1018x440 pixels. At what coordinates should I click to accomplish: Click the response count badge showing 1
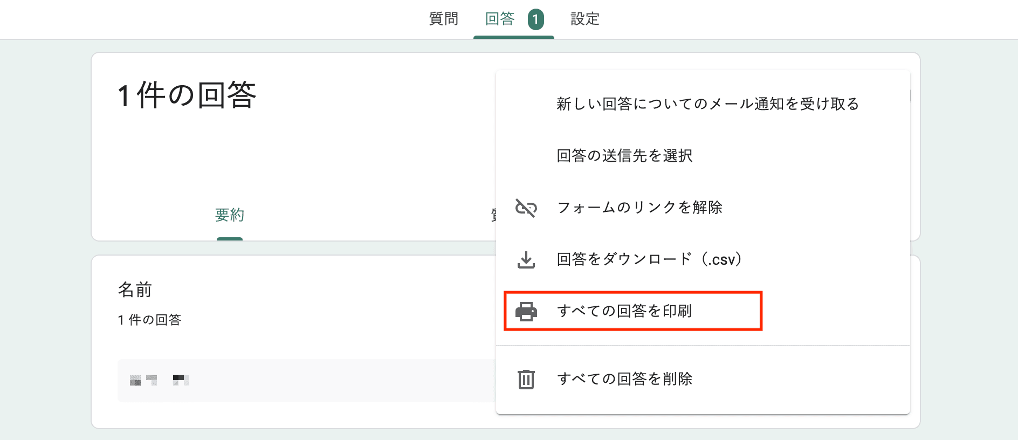pos(535,19)
